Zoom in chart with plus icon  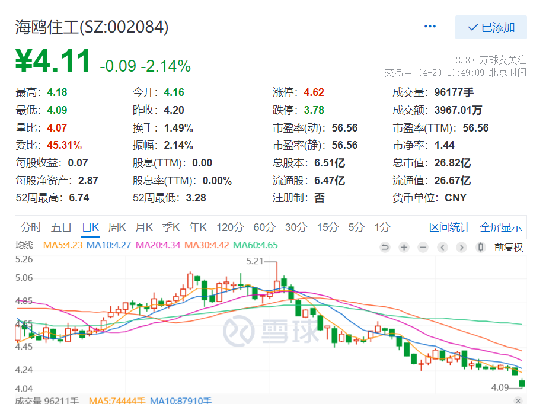pos(404,248)
